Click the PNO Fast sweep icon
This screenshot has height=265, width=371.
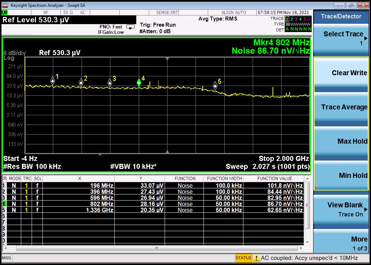click(130, 27)
